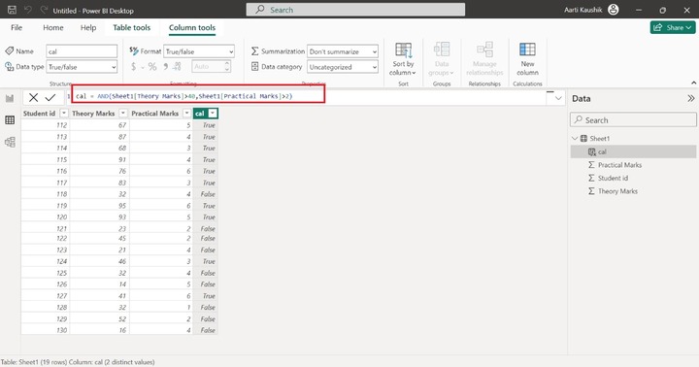Click the Data pane Search field
The image size is (699, 367).
[x=633, y=120]
